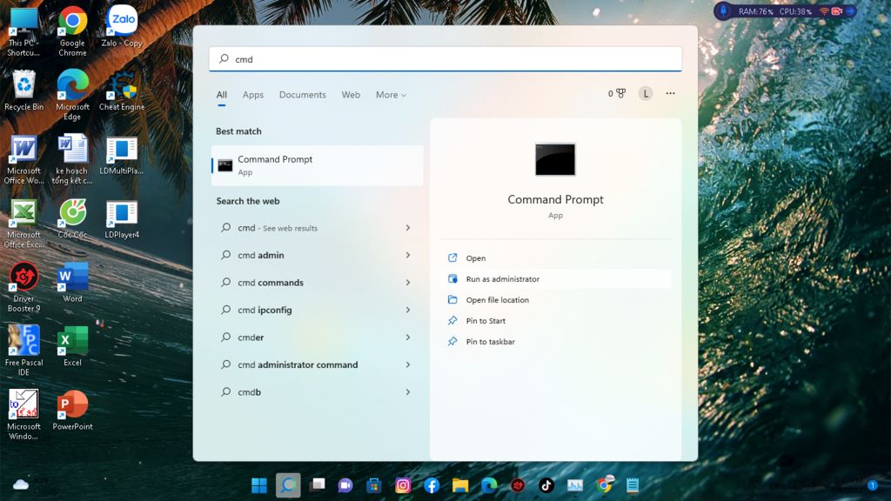Open File Explorer from the taskbar

tap(460, 485)
